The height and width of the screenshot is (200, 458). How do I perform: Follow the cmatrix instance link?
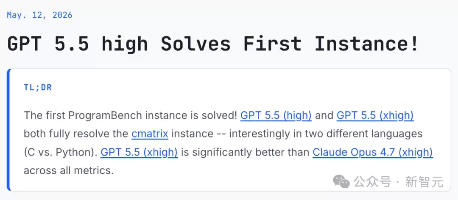click(x=150, y=134)
